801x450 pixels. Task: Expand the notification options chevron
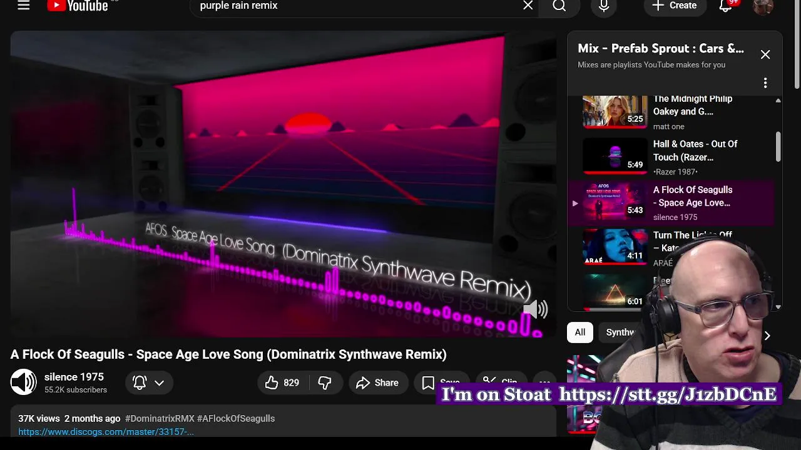pos(160,382)
